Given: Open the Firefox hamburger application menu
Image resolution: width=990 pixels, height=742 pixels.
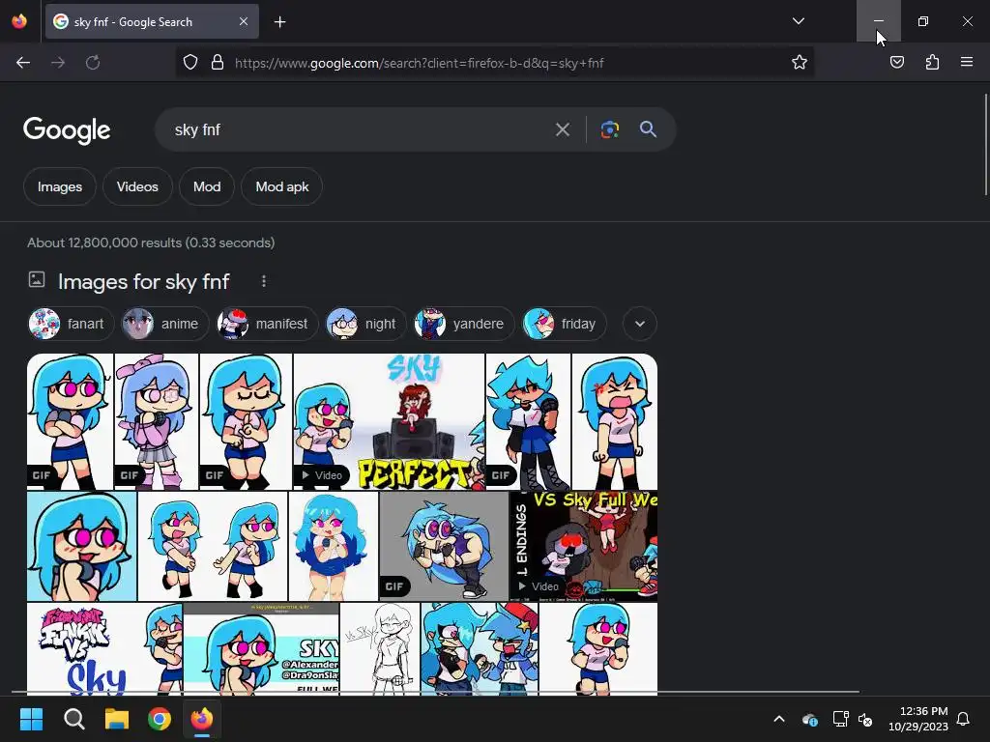Looking at the screenshot, I should [x=967, y=63].
